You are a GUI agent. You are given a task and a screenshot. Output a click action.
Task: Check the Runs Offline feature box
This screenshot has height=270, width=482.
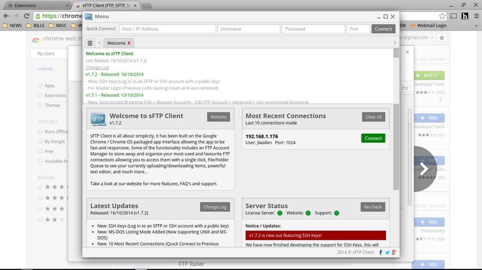pos(40,131)
